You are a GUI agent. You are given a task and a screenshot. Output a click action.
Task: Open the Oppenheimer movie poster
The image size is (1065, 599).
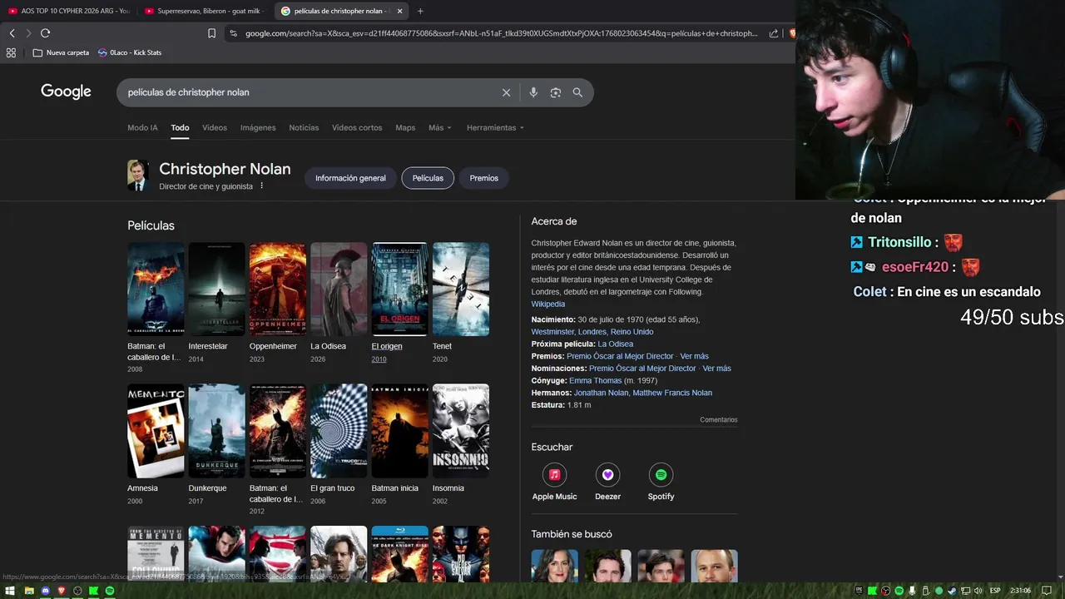point(278,289)
